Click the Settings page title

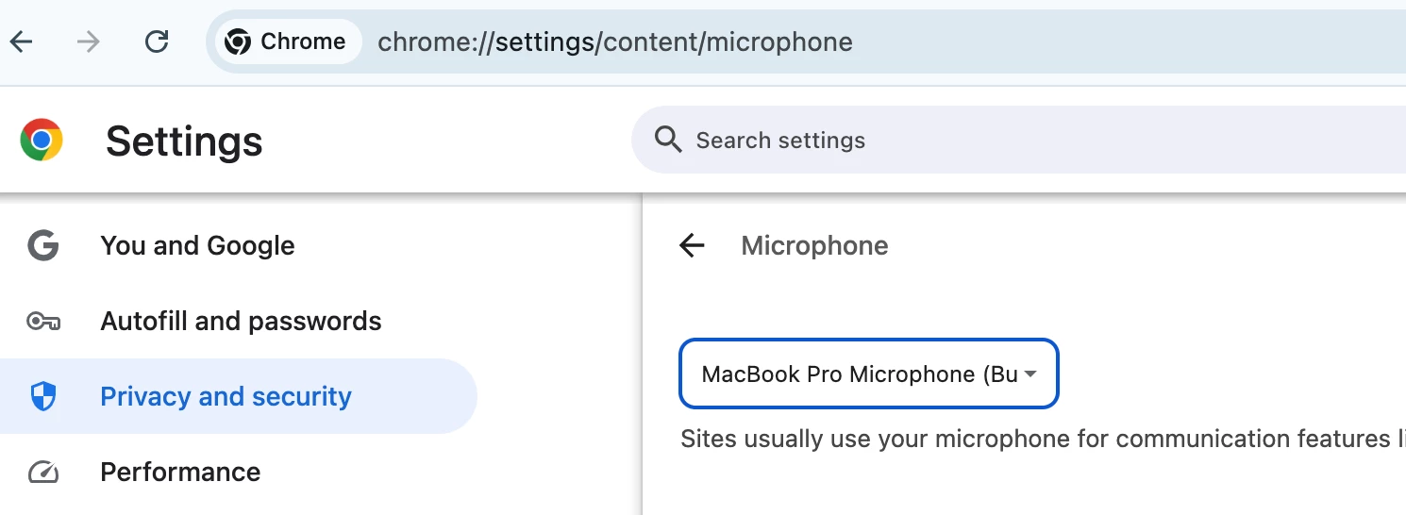pyautogui.click(x=184, y=141)
